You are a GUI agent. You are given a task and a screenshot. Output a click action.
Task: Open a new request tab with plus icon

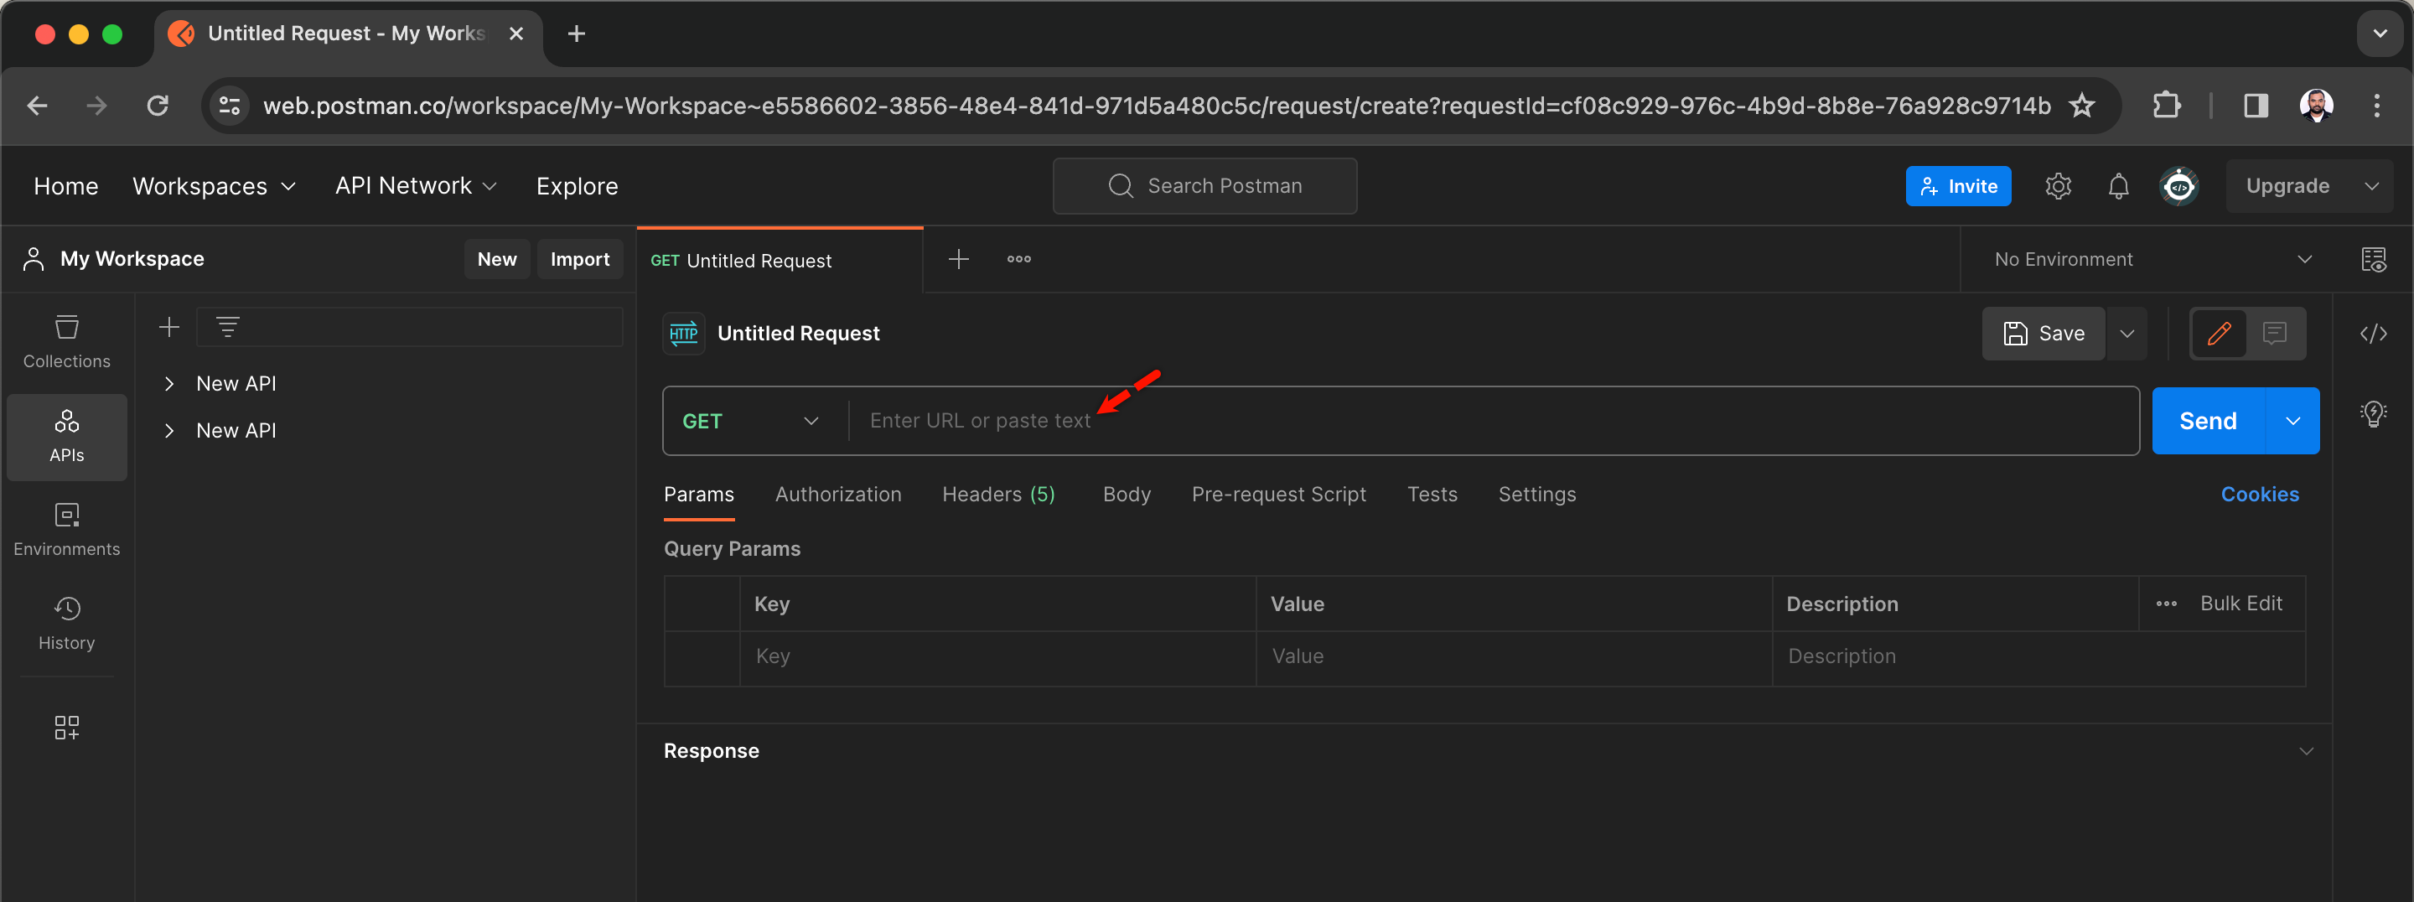coord(958,259)
